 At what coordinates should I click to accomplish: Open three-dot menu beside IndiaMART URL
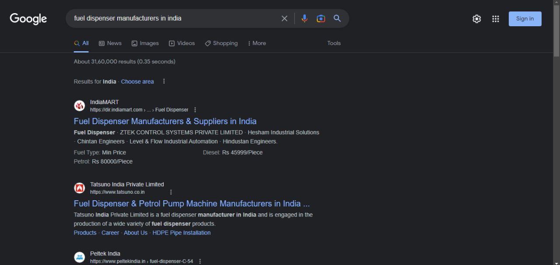point(195,110)
